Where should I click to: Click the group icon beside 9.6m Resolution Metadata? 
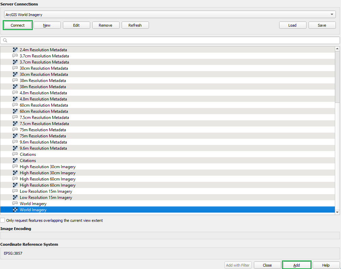click(15, 142)
